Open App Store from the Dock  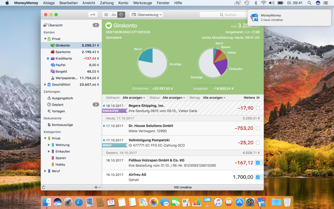(x=239, y=202)
